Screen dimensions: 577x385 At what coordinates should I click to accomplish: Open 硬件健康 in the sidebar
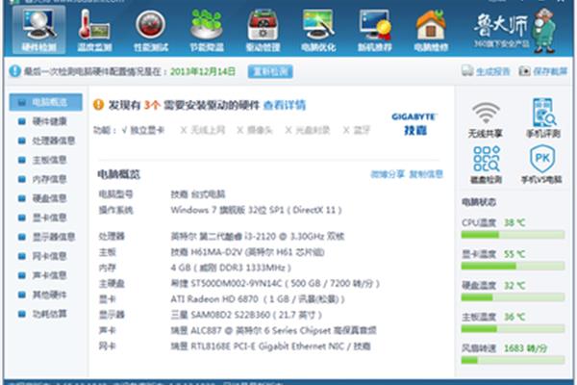tap(42, 121)
